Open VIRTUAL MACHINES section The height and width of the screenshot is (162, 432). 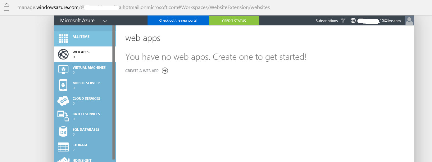83,70
